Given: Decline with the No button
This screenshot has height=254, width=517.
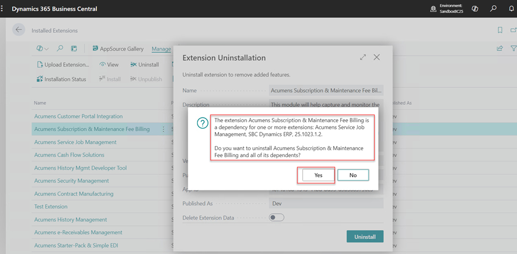Looking at the screenshot, I should [x=353, y=175].
